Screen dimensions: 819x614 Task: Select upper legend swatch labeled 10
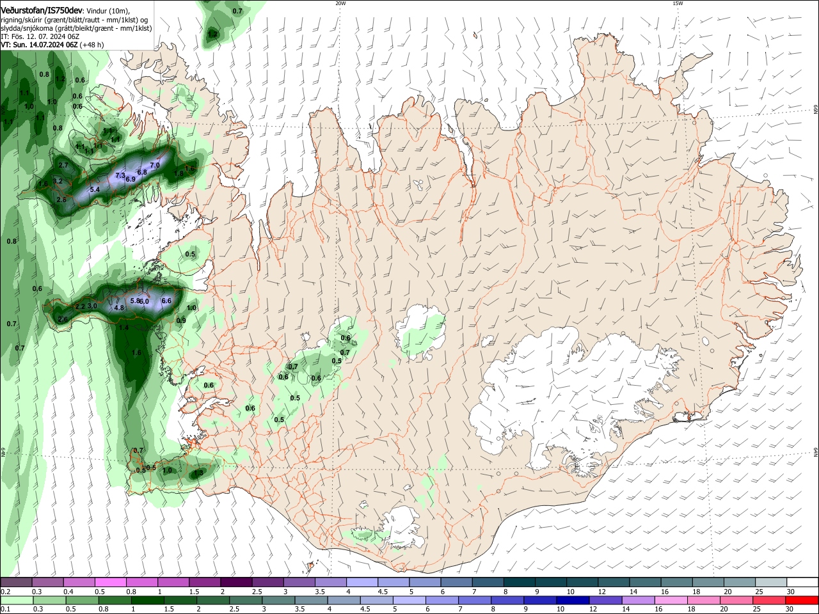[x=582, y=583]
